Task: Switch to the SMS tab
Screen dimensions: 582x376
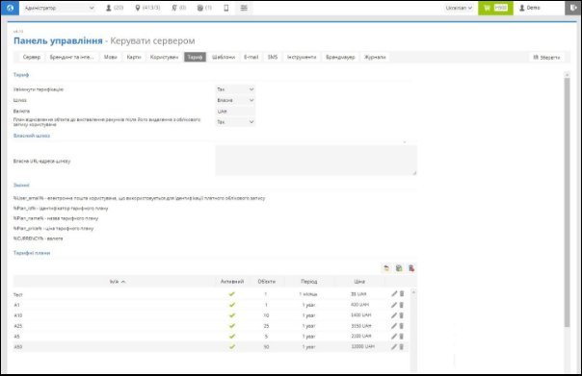Action: pyautogui.click(x=273, y=57)
